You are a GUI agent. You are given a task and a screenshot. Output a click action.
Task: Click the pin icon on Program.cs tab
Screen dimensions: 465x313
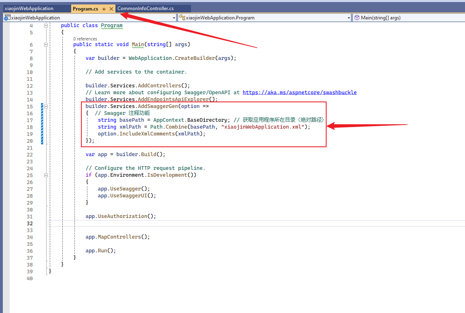point(104,8)
